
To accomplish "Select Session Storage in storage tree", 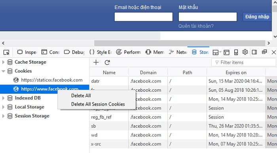I will click(x=32, y=116).
